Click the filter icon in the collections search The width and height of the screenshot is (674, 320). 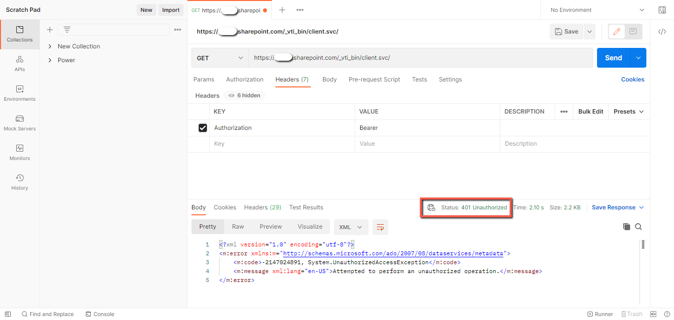[67, 30]
